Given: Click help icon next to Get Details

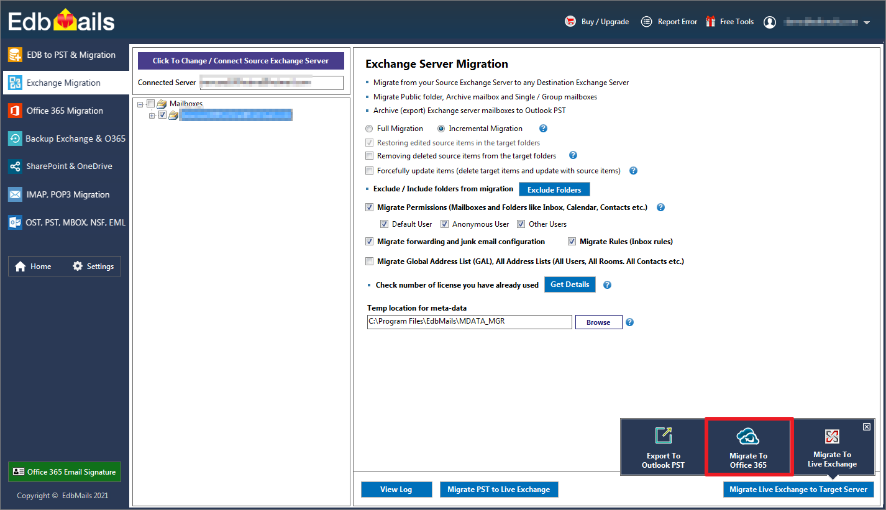Looking at the screenshot, I should tap(608, 285).
